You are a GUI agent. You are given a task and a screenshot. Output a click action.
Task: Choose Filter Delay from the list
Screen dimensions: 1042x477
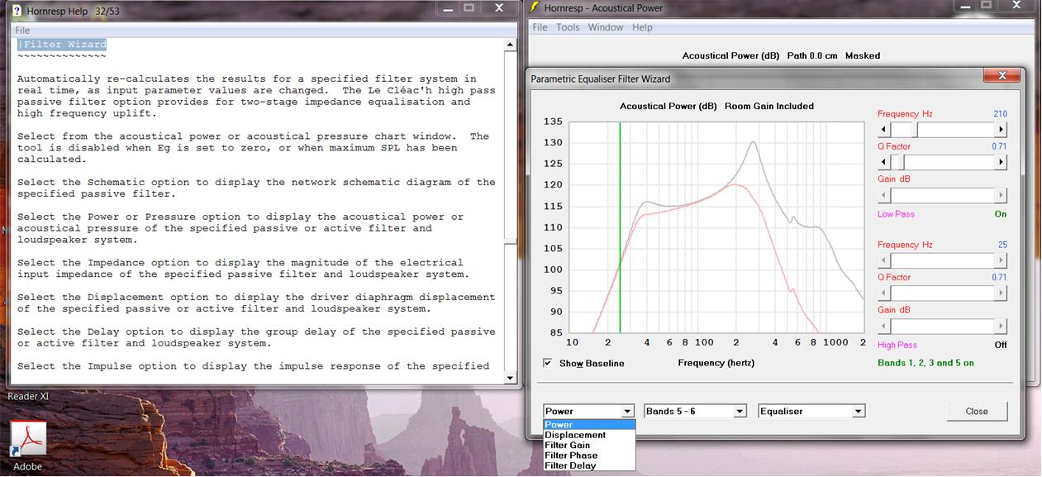(x=589, y=465)
